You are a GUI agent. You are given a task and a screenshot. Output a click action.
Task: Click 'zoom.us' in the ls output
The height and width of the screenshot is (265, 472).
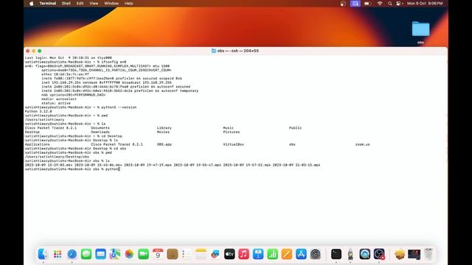click(362, 144)
